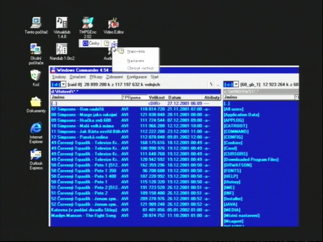This screenshot has height=242, width=323.
Task: Open the Tento počítač desktop icon
Action: click(36, 25)
